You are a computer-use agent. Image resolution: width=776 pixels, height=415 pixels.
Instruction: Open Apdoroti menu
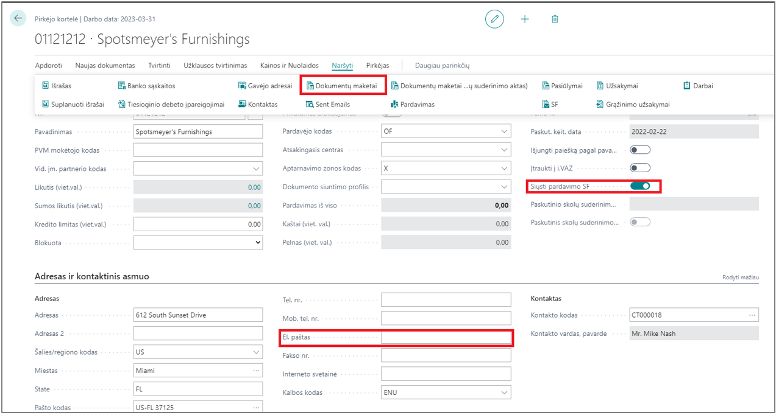pyautogui.click(x=49, y=65)
